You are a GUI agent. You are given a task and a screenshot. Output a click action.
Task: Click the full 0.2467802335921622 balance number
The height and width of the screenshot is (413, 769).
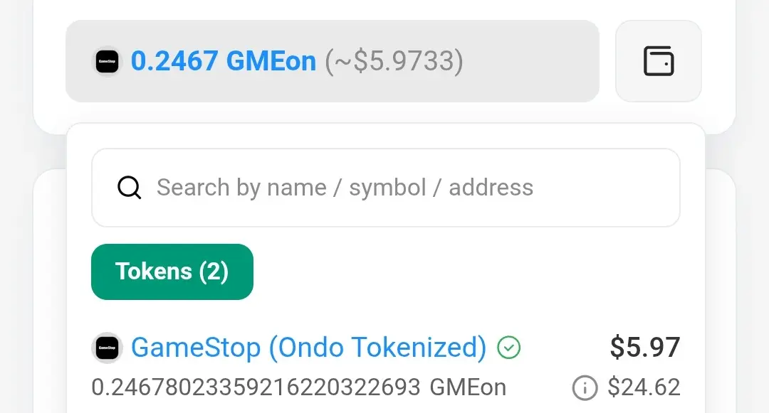point(256,387)
